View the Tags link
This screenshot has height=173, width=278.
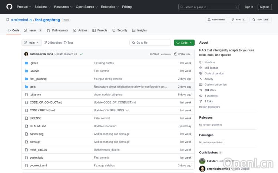click(69, 43)
